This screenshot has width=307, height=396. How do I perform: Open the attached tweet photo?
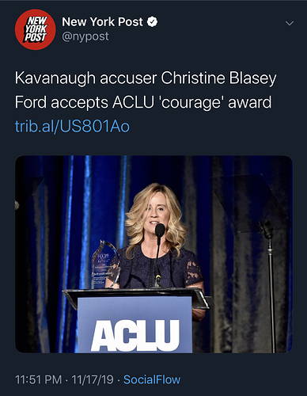click(x=153, y=254)
